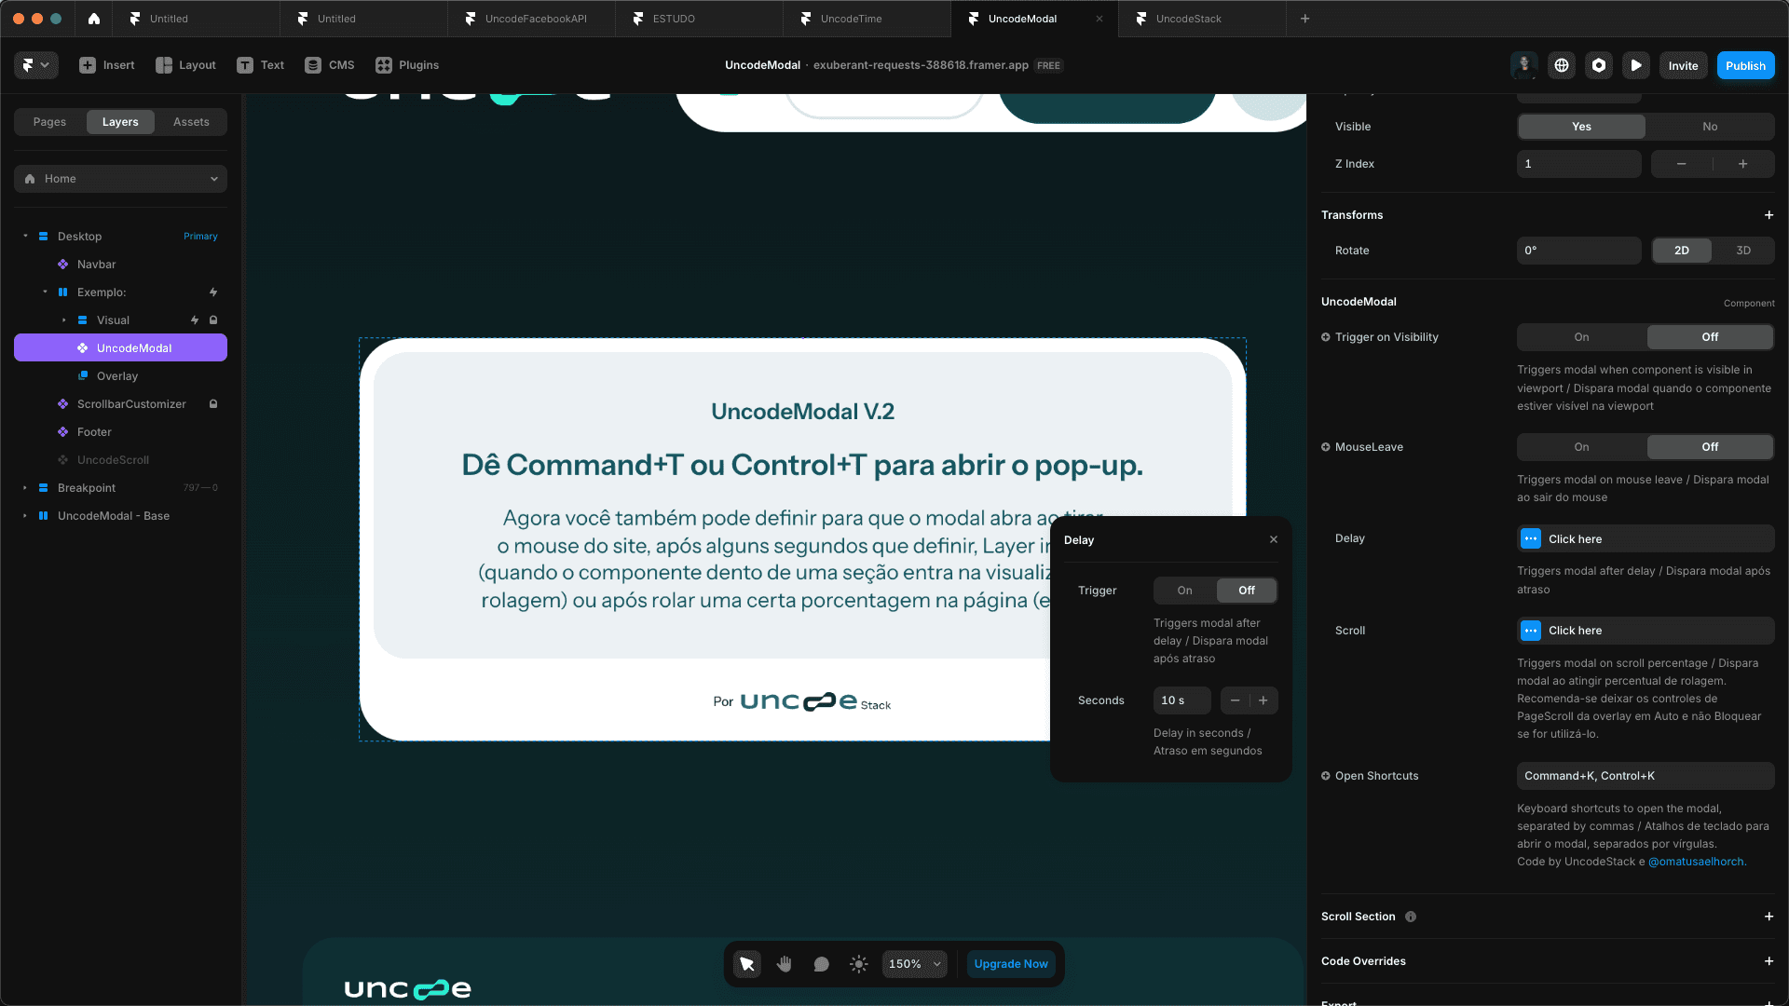Image resolution: width=1789 pixels, height=1006 pixels.
Task: Expand the UncodeModal - Base layer
Action: 25,516
